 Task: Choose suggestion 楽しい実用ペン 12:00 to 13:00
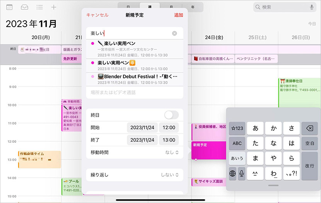[135, 66]
